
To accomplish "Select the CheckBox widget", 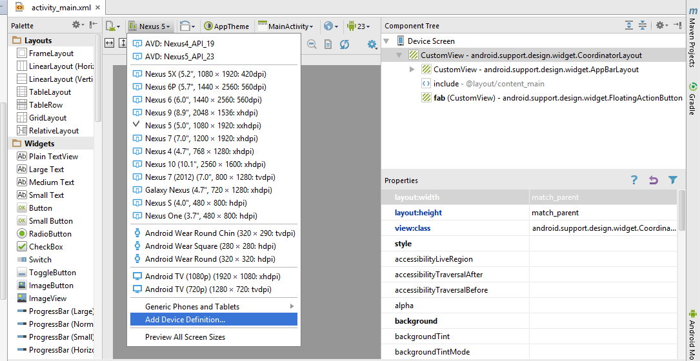I will [x=46, y=247].
